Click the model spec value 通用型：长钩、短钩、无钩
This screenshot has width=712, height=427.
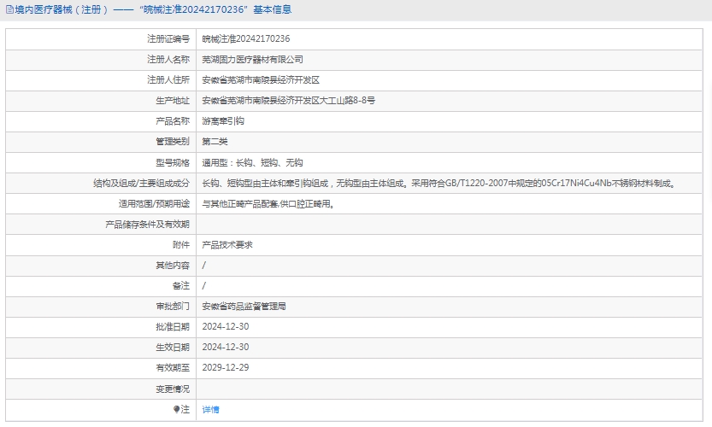[252, 162]
